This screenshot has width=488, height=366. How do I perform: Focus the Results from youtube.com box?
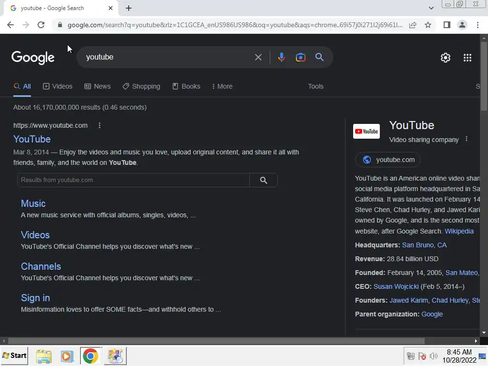point(133,180)
